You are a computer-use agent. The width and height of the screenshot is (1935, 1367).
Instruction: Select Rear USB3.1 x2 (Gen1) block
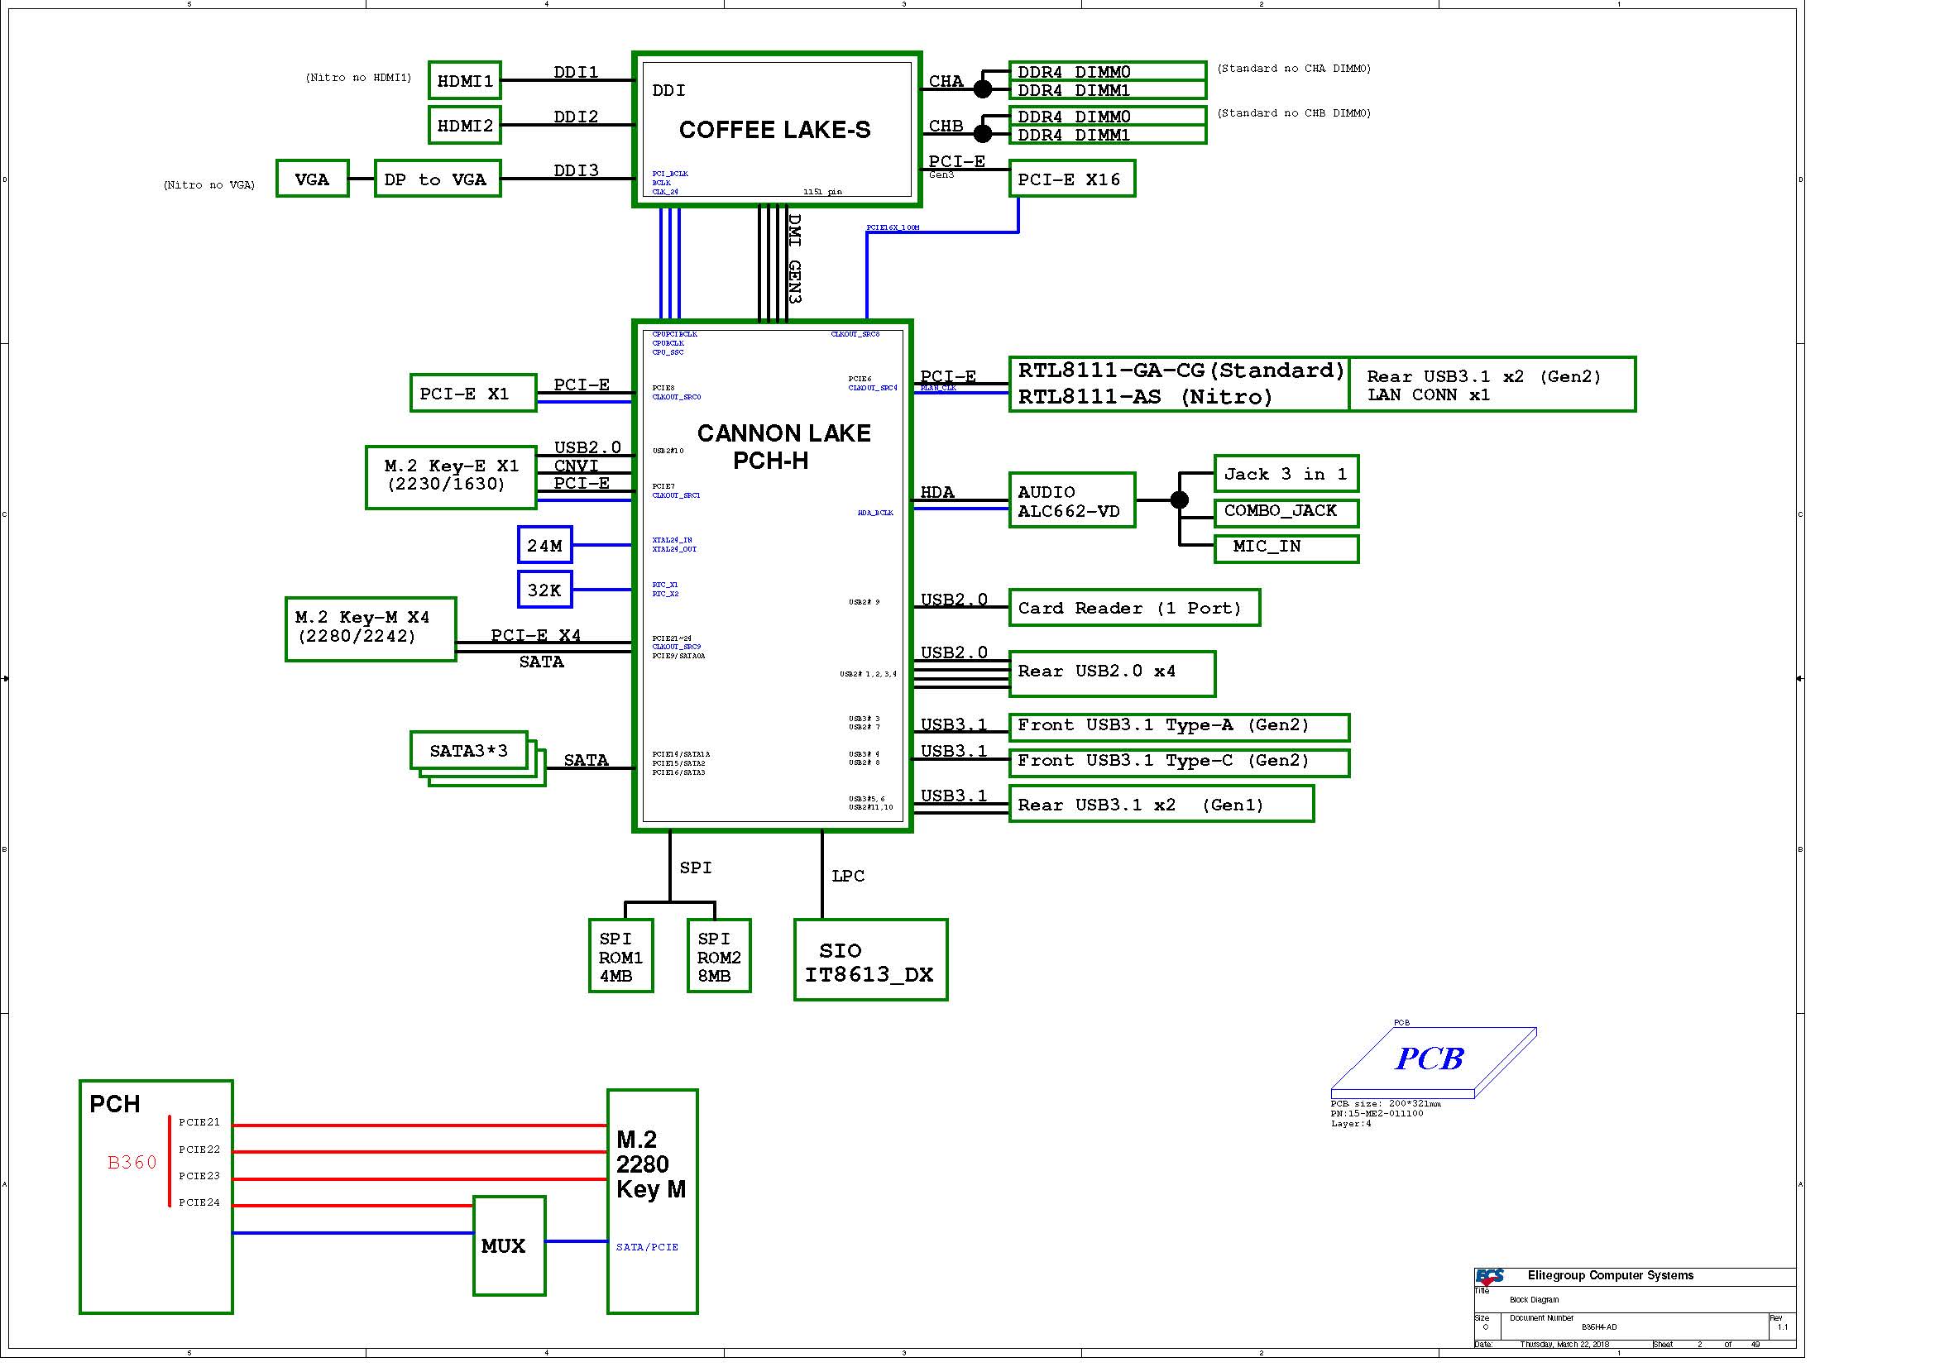point(1161,804)
